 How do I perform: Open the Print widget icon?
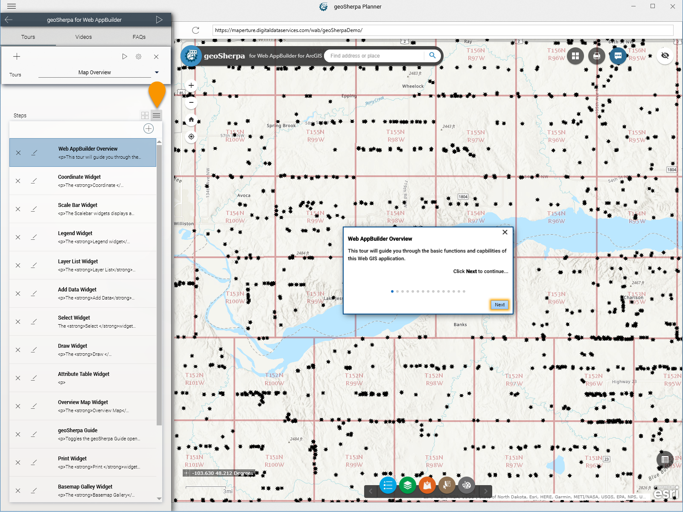click(597, 56)
